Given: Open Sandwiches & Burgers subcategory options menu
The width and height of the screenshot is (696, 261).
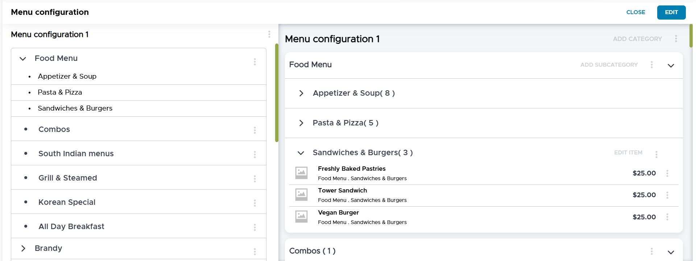Looking at the screenshot, I should point(656,154).
